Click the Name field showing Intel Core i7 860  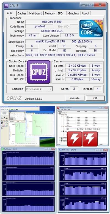pyautogui.click(x=52, y=22)
